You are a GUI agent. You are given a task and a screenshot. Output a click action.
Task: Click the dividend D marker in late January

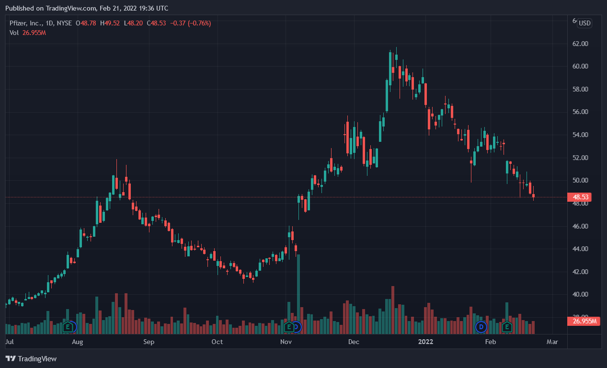tap(481, 327)
